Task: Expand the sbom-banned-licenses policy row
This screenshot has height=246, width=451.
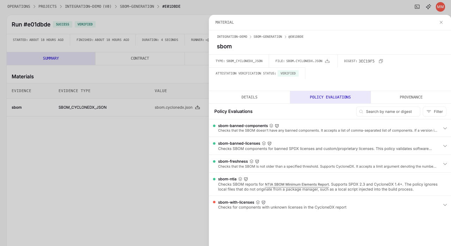Action: click(445, 146)
